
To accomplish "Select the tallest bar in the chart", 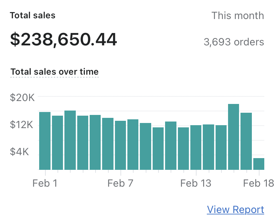I will [x=234, y=137].
